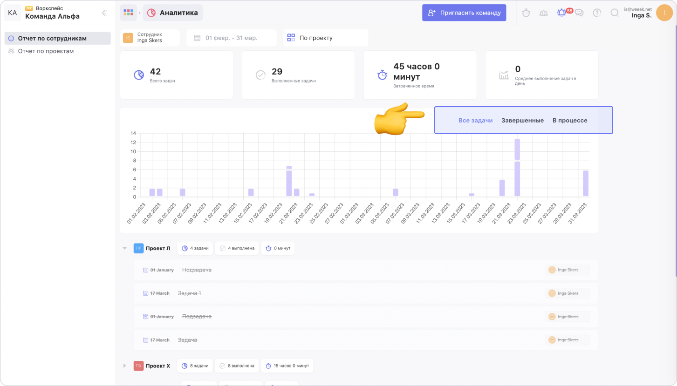Open search magnifier icon in header

tap(615, 13)
